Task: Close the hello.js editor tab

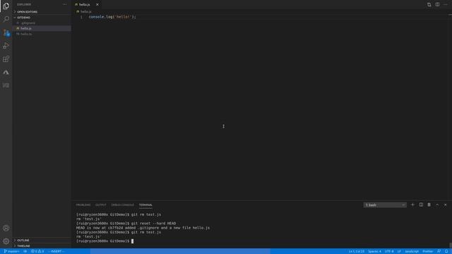Action: [97, 5]
